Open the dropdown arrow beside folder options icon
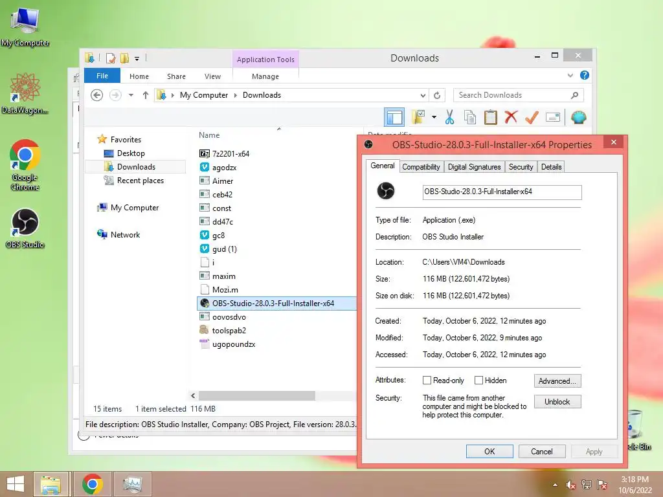Image resolution: width=663 pixels, height=497 pixels. [434, 117]
